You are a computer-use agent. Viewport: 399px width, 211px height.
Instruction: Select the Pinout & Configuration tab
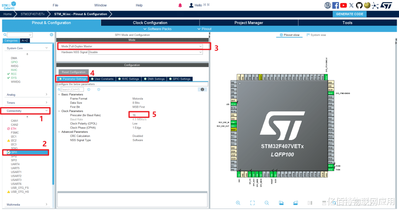[x=51, y=23]
